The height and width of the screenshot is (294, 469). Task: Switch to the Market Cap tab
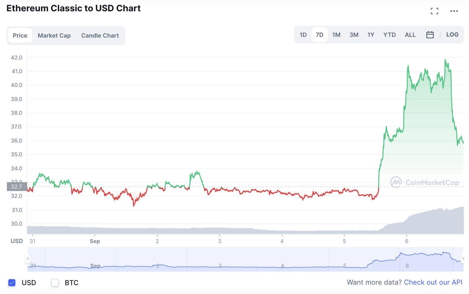(54, 35)
